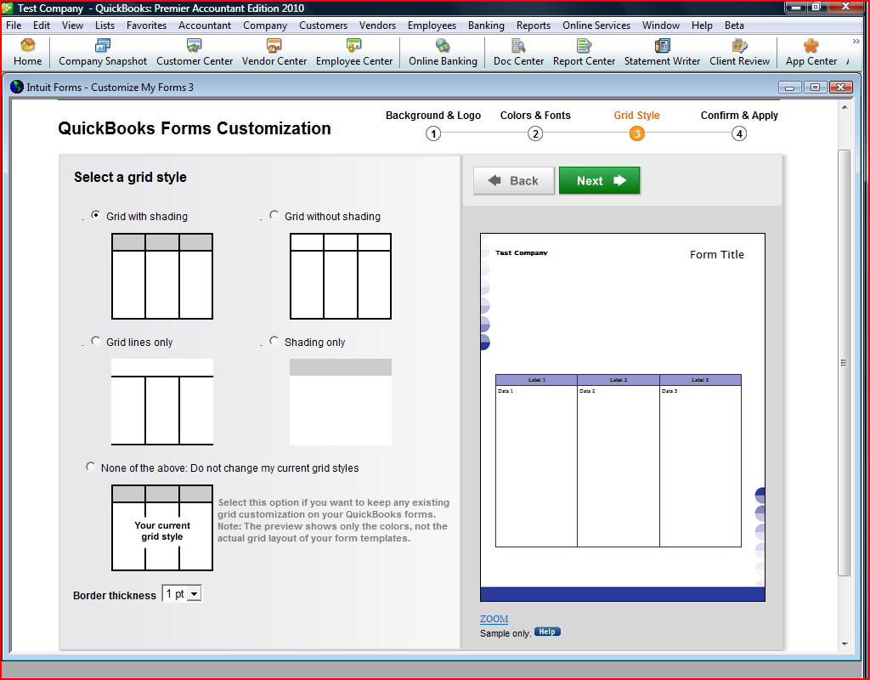Click the Grid lines only thumbnail
This screenshot has height=680, width=870.
point(162,402)
